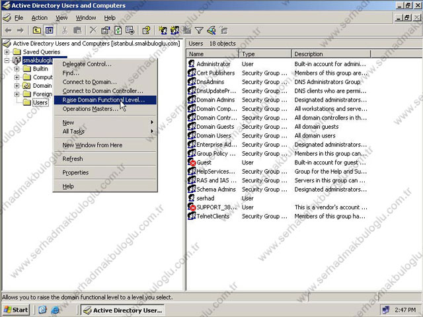Open the Action menu
423x317 pixels.
click(40, 18)
